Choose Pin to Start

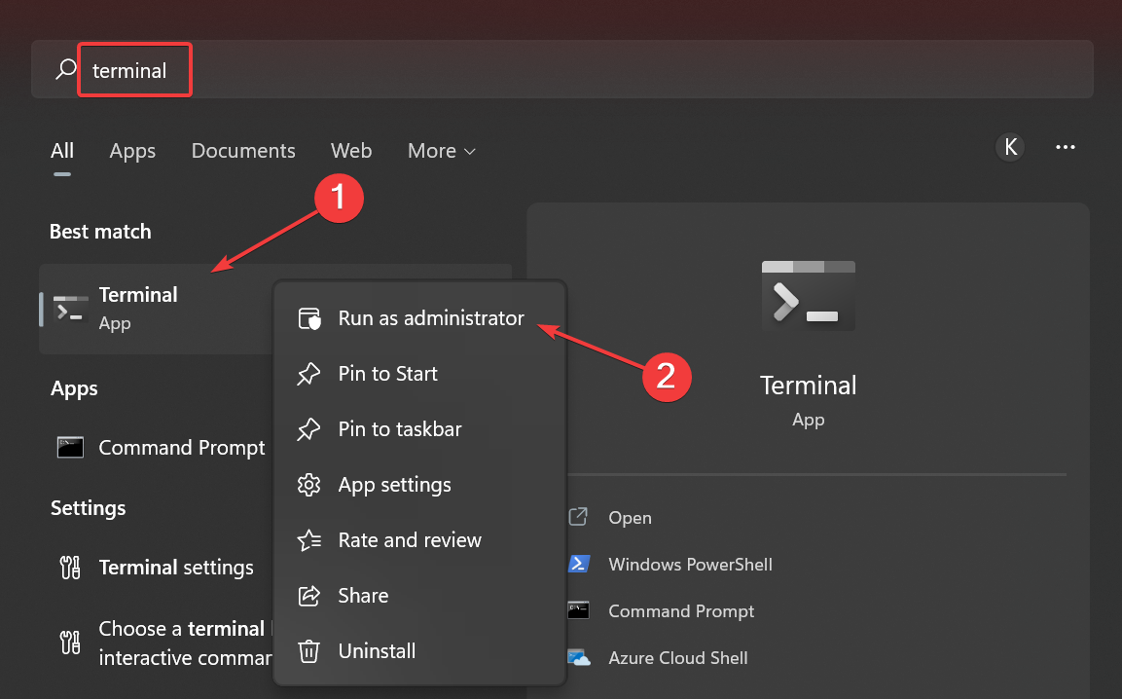pyautogui.click(x=420, y=374)
